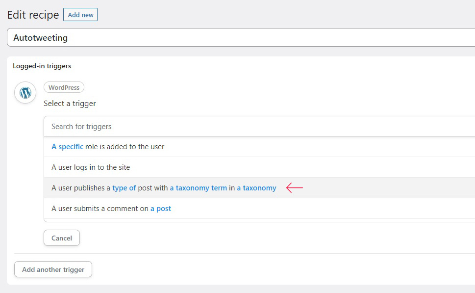Focus the Search for triggers field
Screen dimensions: 475x293
coord(259,126)
